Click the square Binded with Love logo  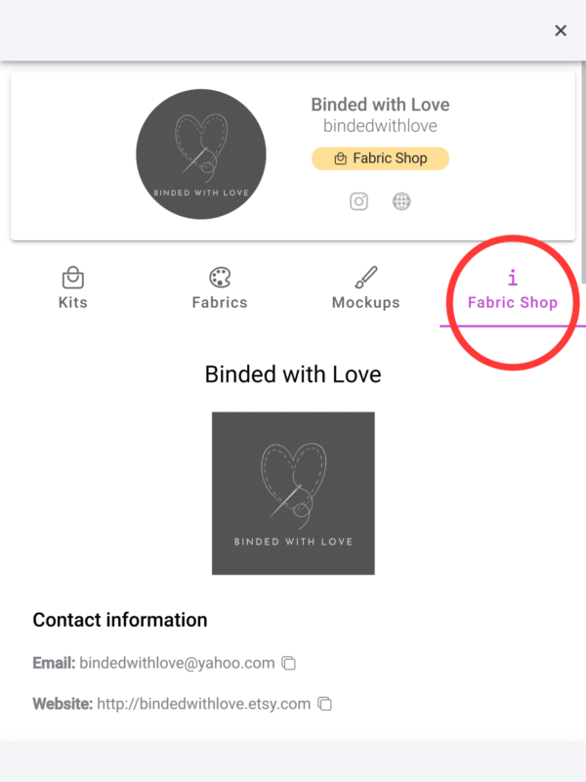pos(293,493)
